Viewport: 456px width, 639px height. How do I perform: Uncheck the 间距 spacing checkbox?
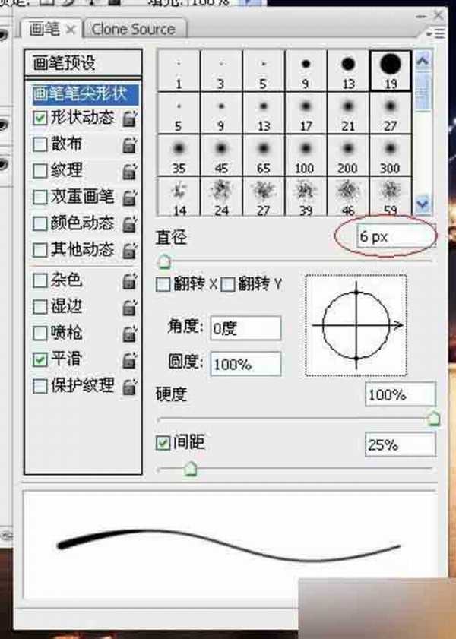coord(163,443)
